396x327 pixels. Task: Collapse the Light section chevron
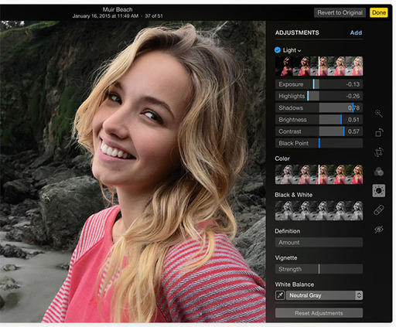tap(299, 51)
